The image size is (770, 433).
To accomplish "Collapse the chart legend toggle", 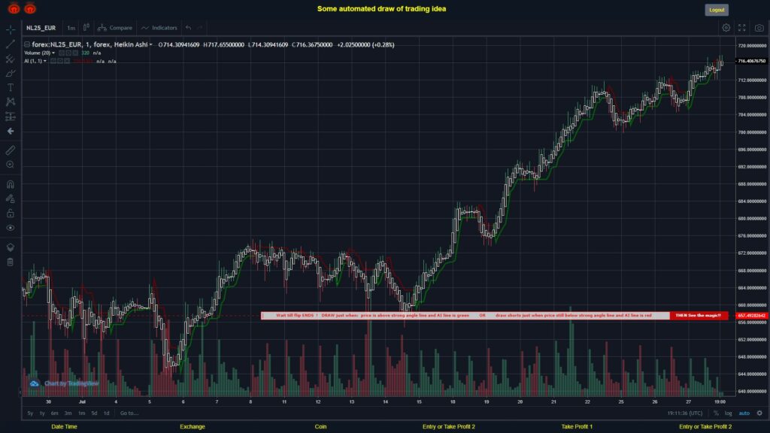I will 27,44.
